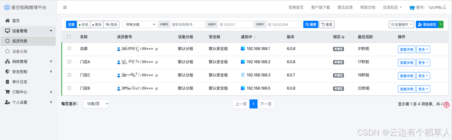Check the checkbox for 总部 row
Image resolution: width=452 pixels, height=140 pixels.
pyautogui.click(x=69, y=49)
